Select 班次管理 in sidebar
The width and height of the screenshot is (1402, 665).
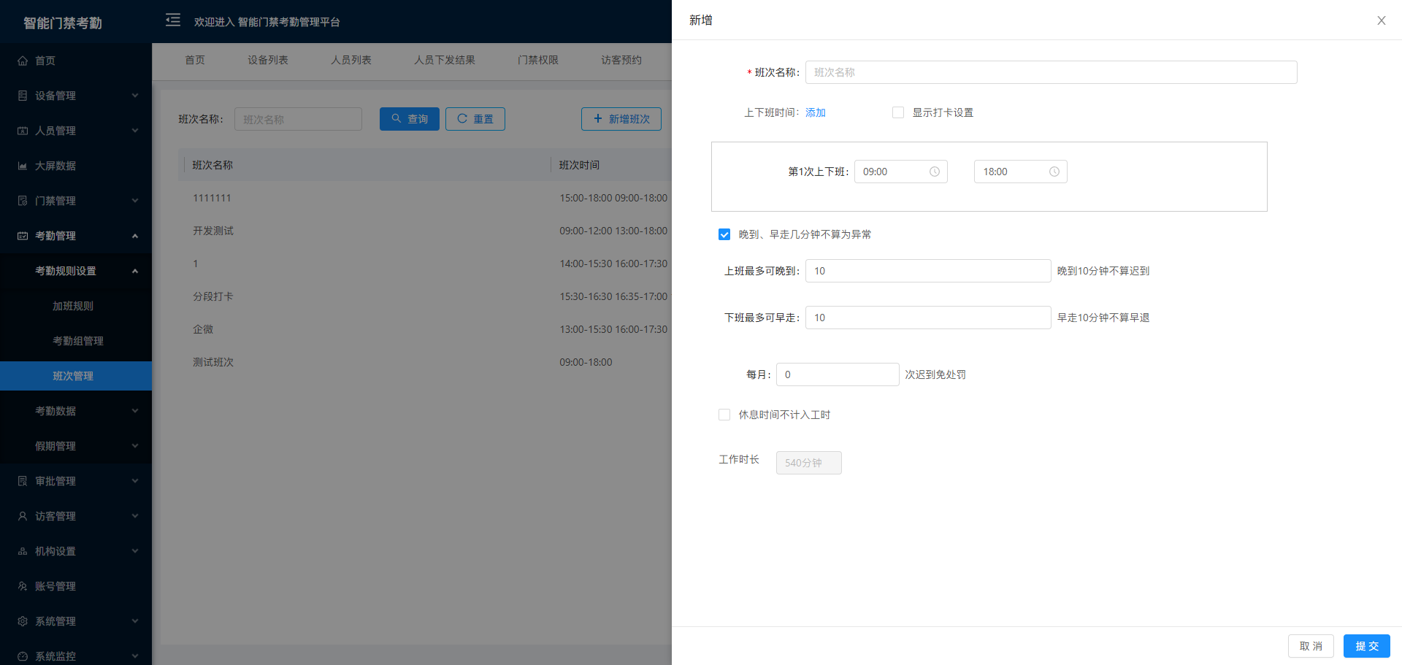point(76,376)
